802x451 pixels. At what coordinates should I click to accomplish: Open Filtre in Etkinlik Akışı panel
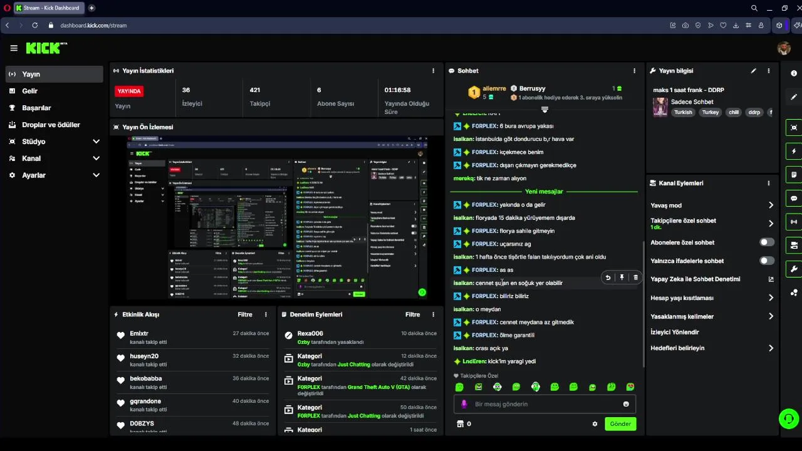click(x=245, y=314)
